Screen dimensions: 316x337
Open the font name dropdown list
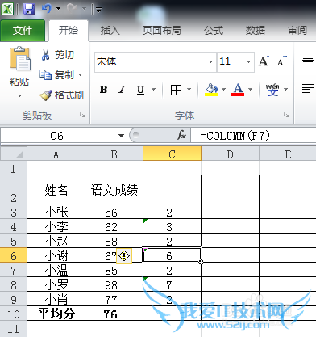(x=211, y=61)
